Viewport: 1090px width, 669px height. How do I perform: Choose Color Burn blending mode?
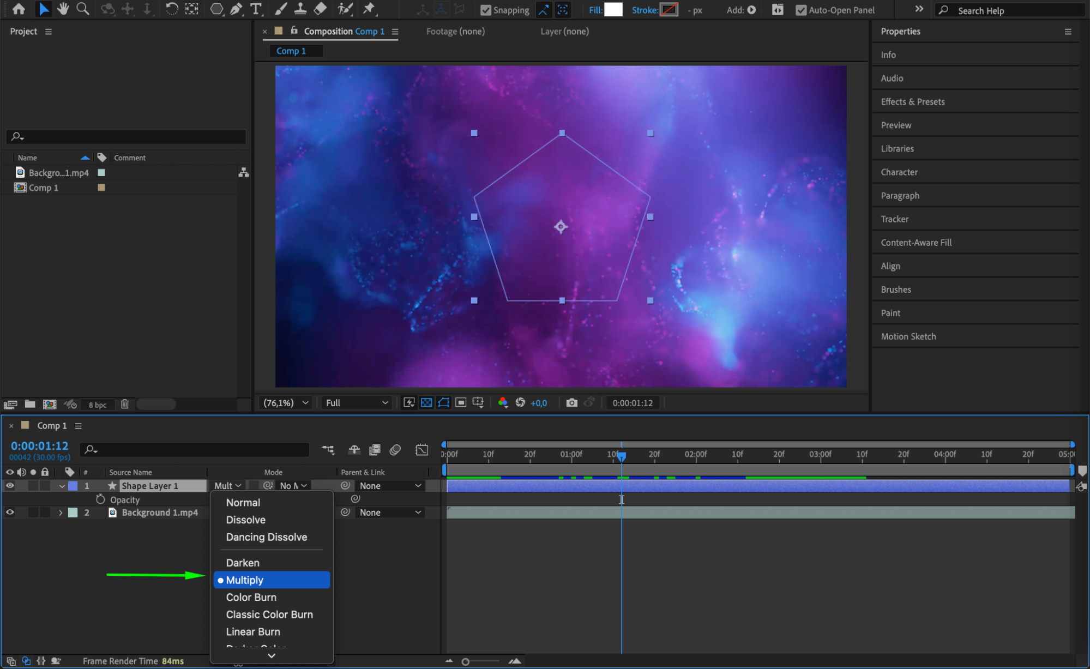click(251, 597)
